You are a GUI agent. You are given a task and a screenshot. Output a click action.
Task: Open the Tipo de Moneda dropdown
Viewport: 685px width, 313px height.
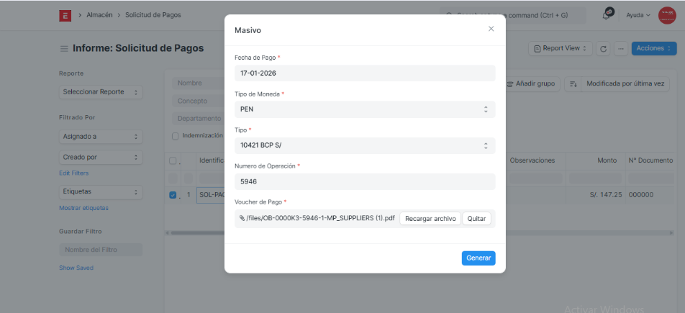[365, 109]
